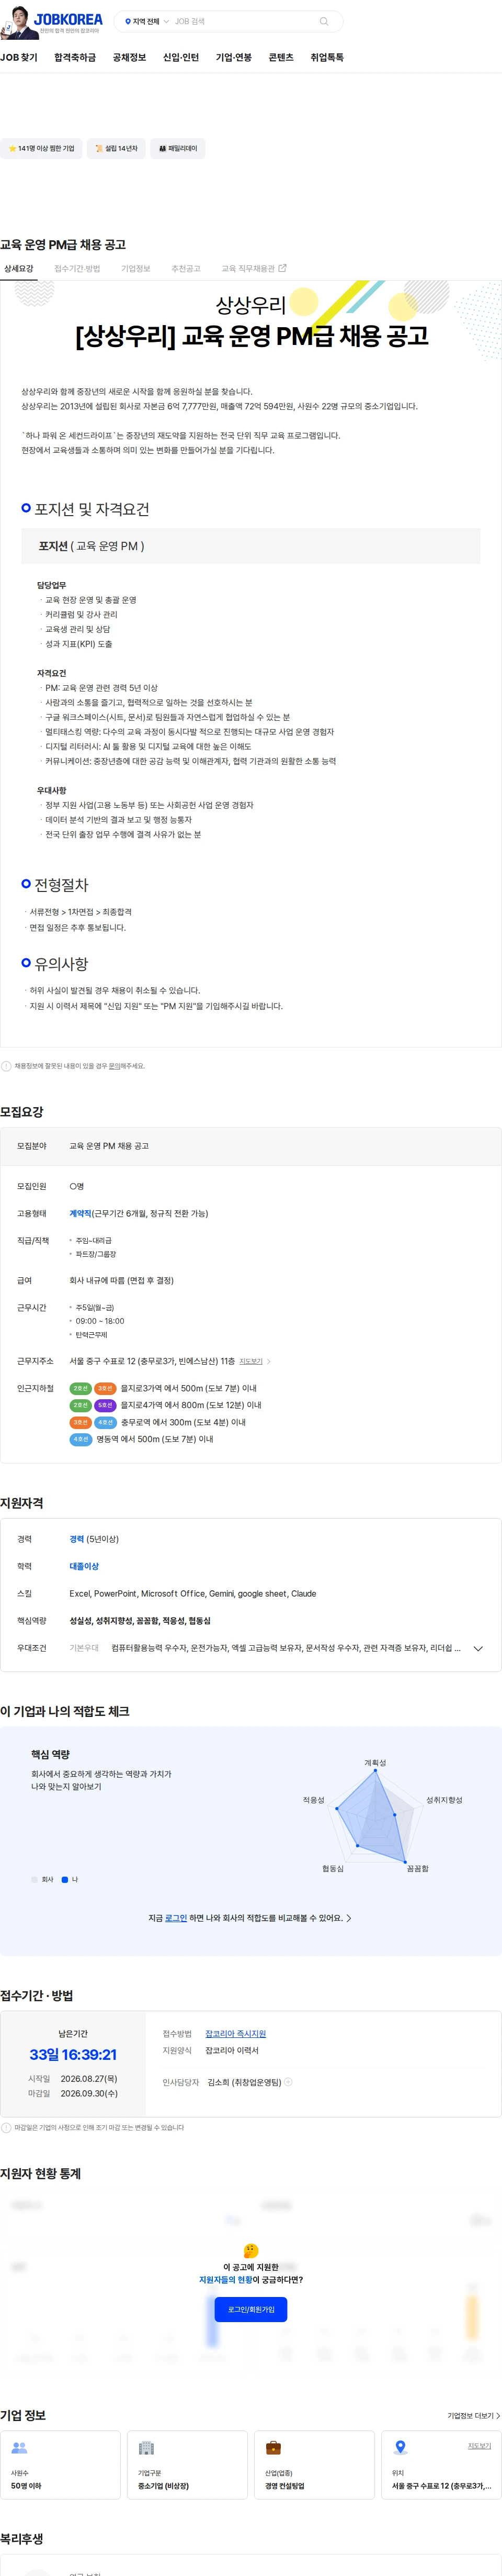The image size is (502, 2576).
Task: Click the arrow after 비교해볼 수 있어요
Action: 348,1918
